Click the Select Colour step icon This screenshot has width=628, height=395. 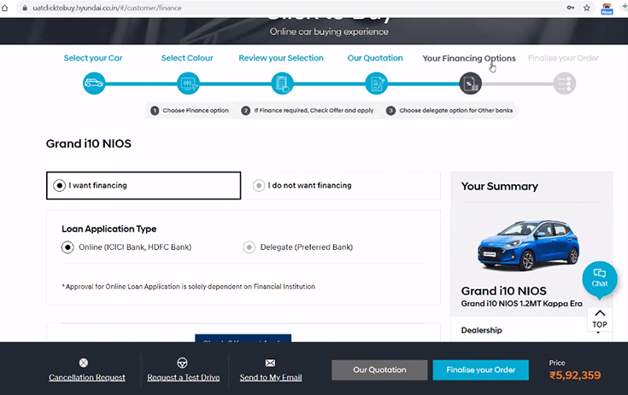[188, 84]
